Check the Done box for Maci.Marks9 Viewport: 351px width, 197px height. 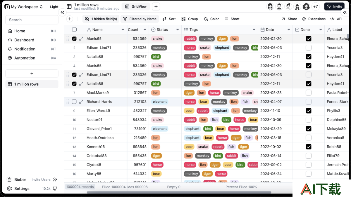[x=308, y=93]
